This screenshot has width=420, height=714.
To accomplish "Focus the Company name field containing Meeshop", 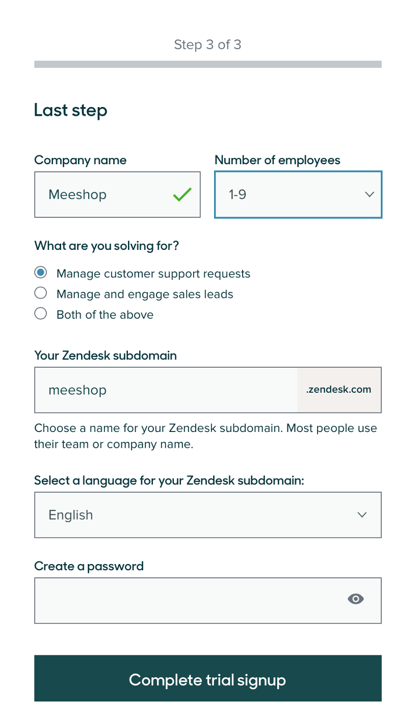I will (117, 194).
